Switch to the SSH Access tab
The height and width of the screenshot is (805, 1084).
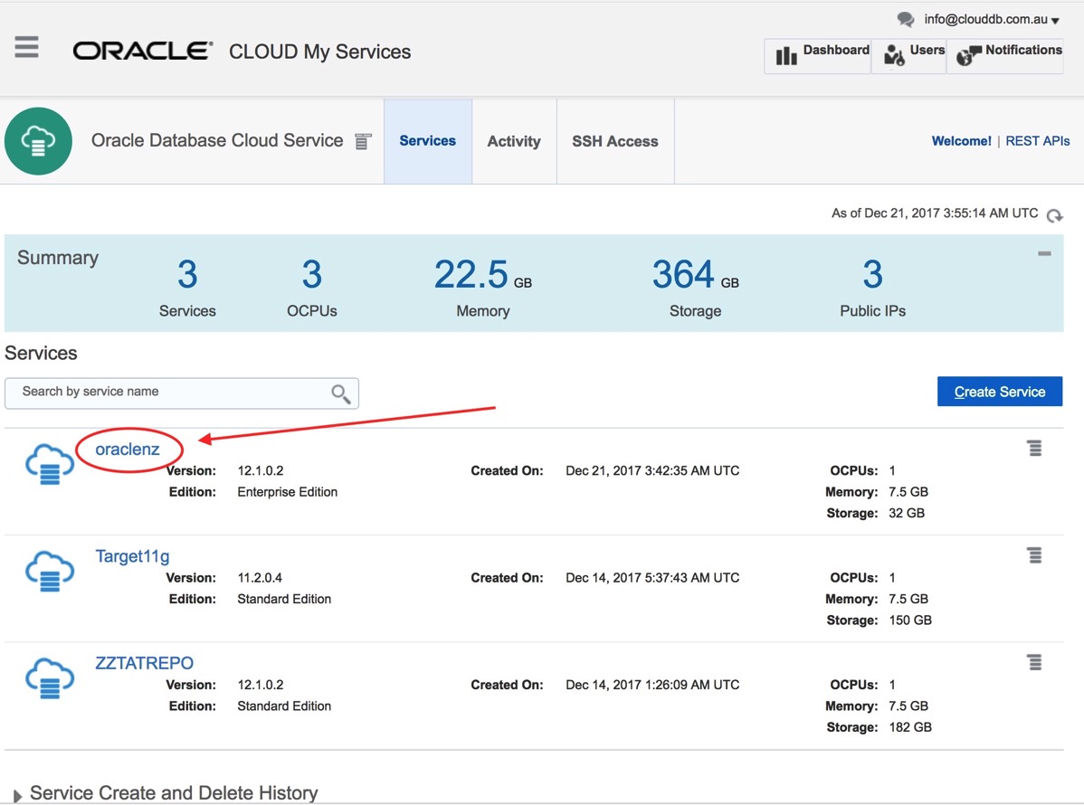[614, 141]
